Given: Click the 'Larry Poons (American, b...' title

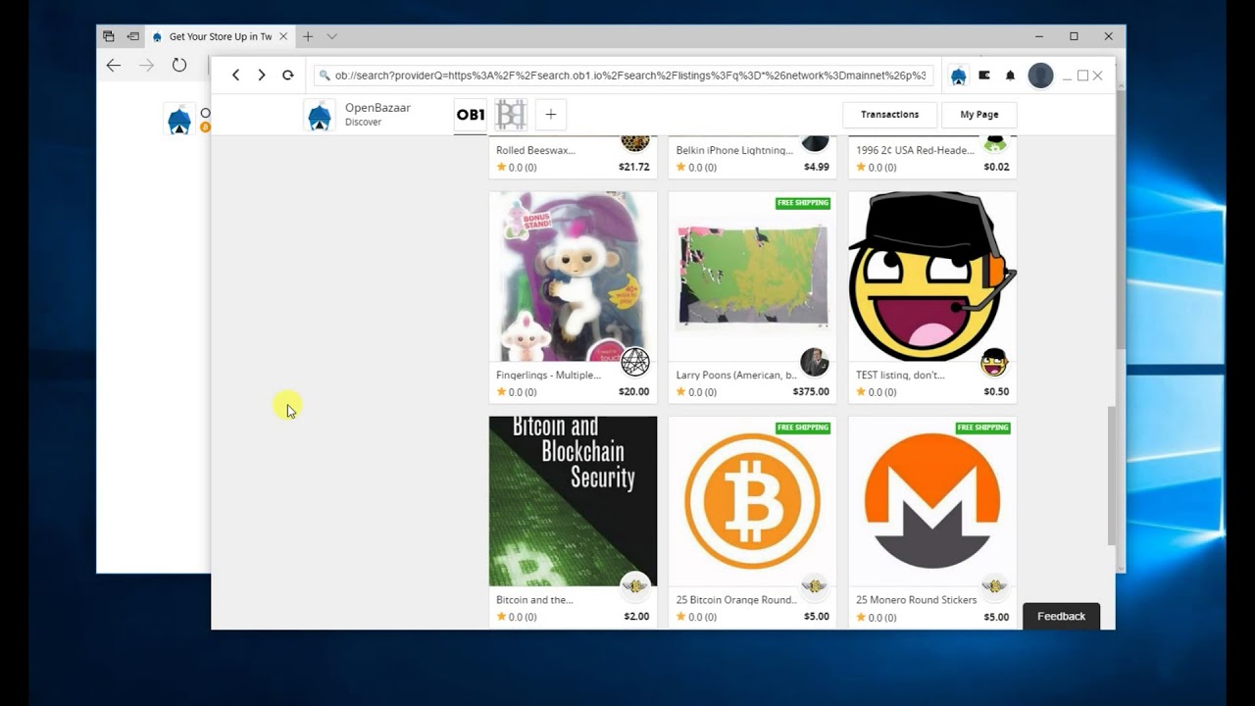Looking at the screenshot, I should [x=735, y=375].
